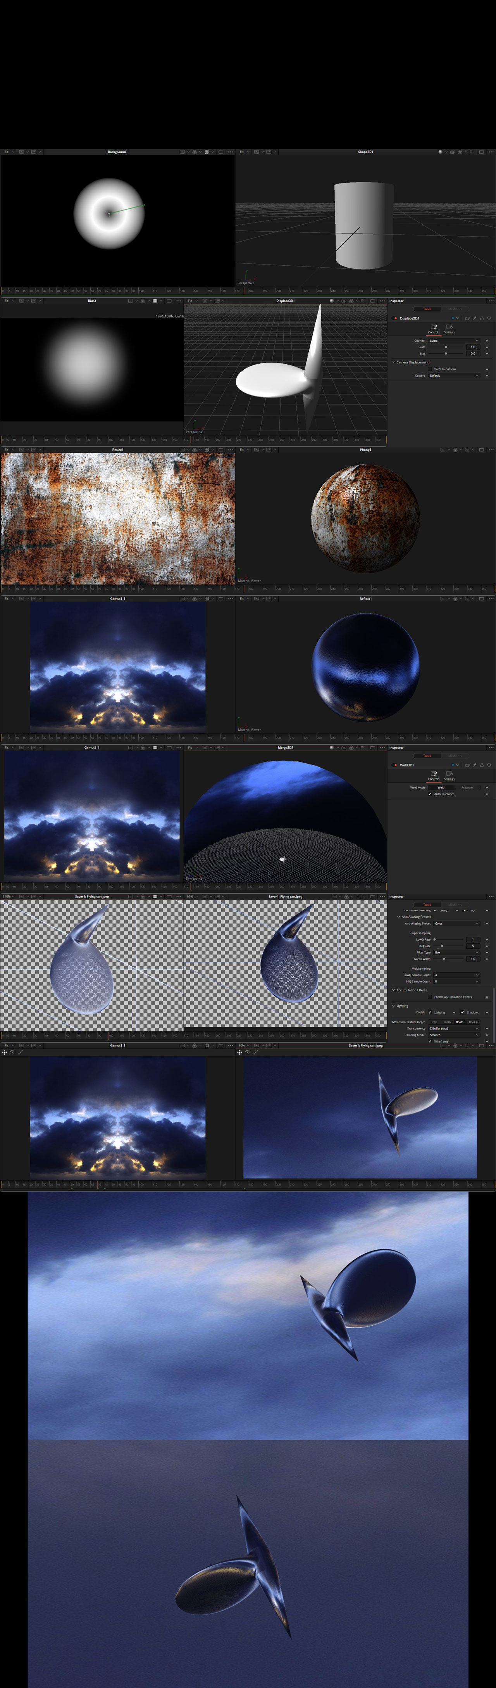Open Weld3D1 inspector options menu dots
The width and height of the screenshot is (496, 1688).
pos(491,748)
